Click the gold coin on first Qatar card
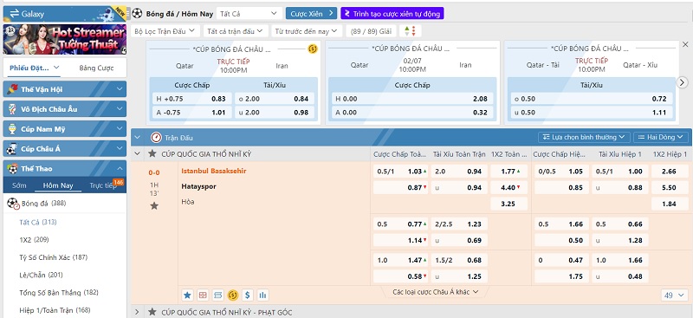 (313, 49)
